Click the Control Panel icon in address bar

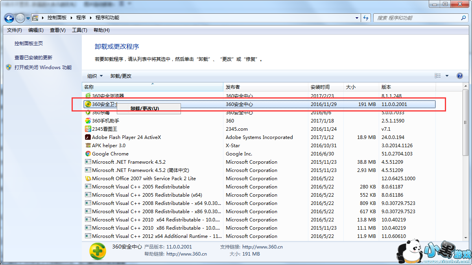[x=35, y=18]
